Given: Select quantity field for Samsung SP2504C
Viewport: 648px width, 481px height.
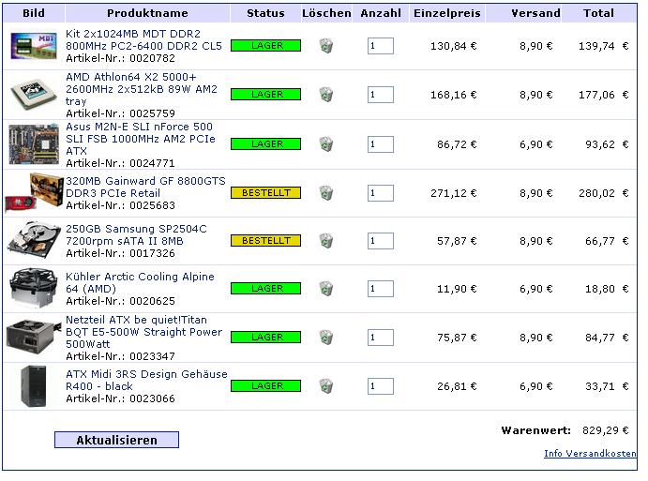Looking at the screenshot, I should (x=380, y=241).
